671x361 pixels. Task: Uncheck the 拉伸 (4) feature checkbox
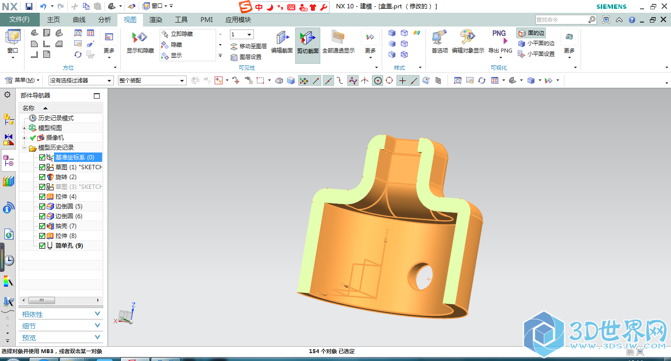[42, 197]
